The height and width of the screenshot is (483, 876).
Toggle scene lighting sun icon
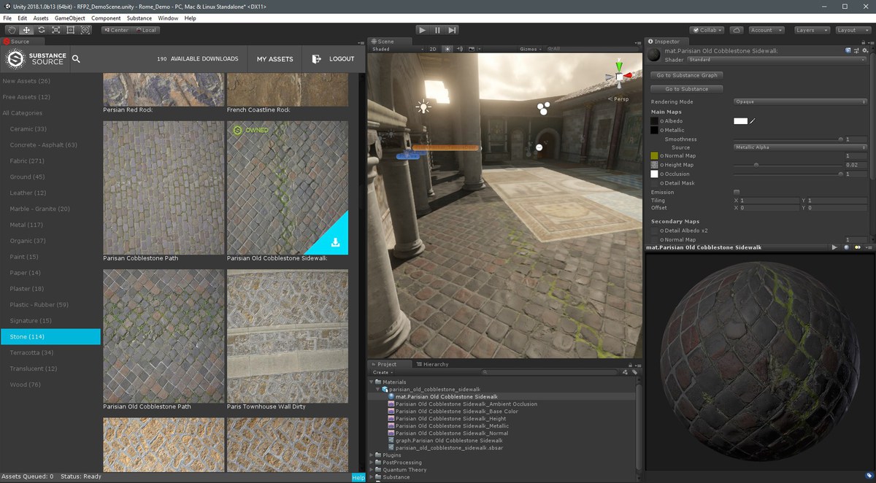pyautogui.click(x=448, y=49)
